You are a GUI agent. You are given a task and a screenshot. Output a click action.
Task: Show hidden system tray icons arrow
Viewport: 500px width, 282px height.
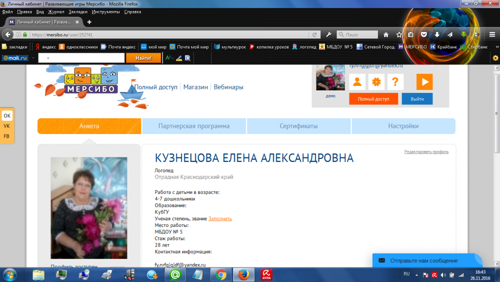(416, 274)
